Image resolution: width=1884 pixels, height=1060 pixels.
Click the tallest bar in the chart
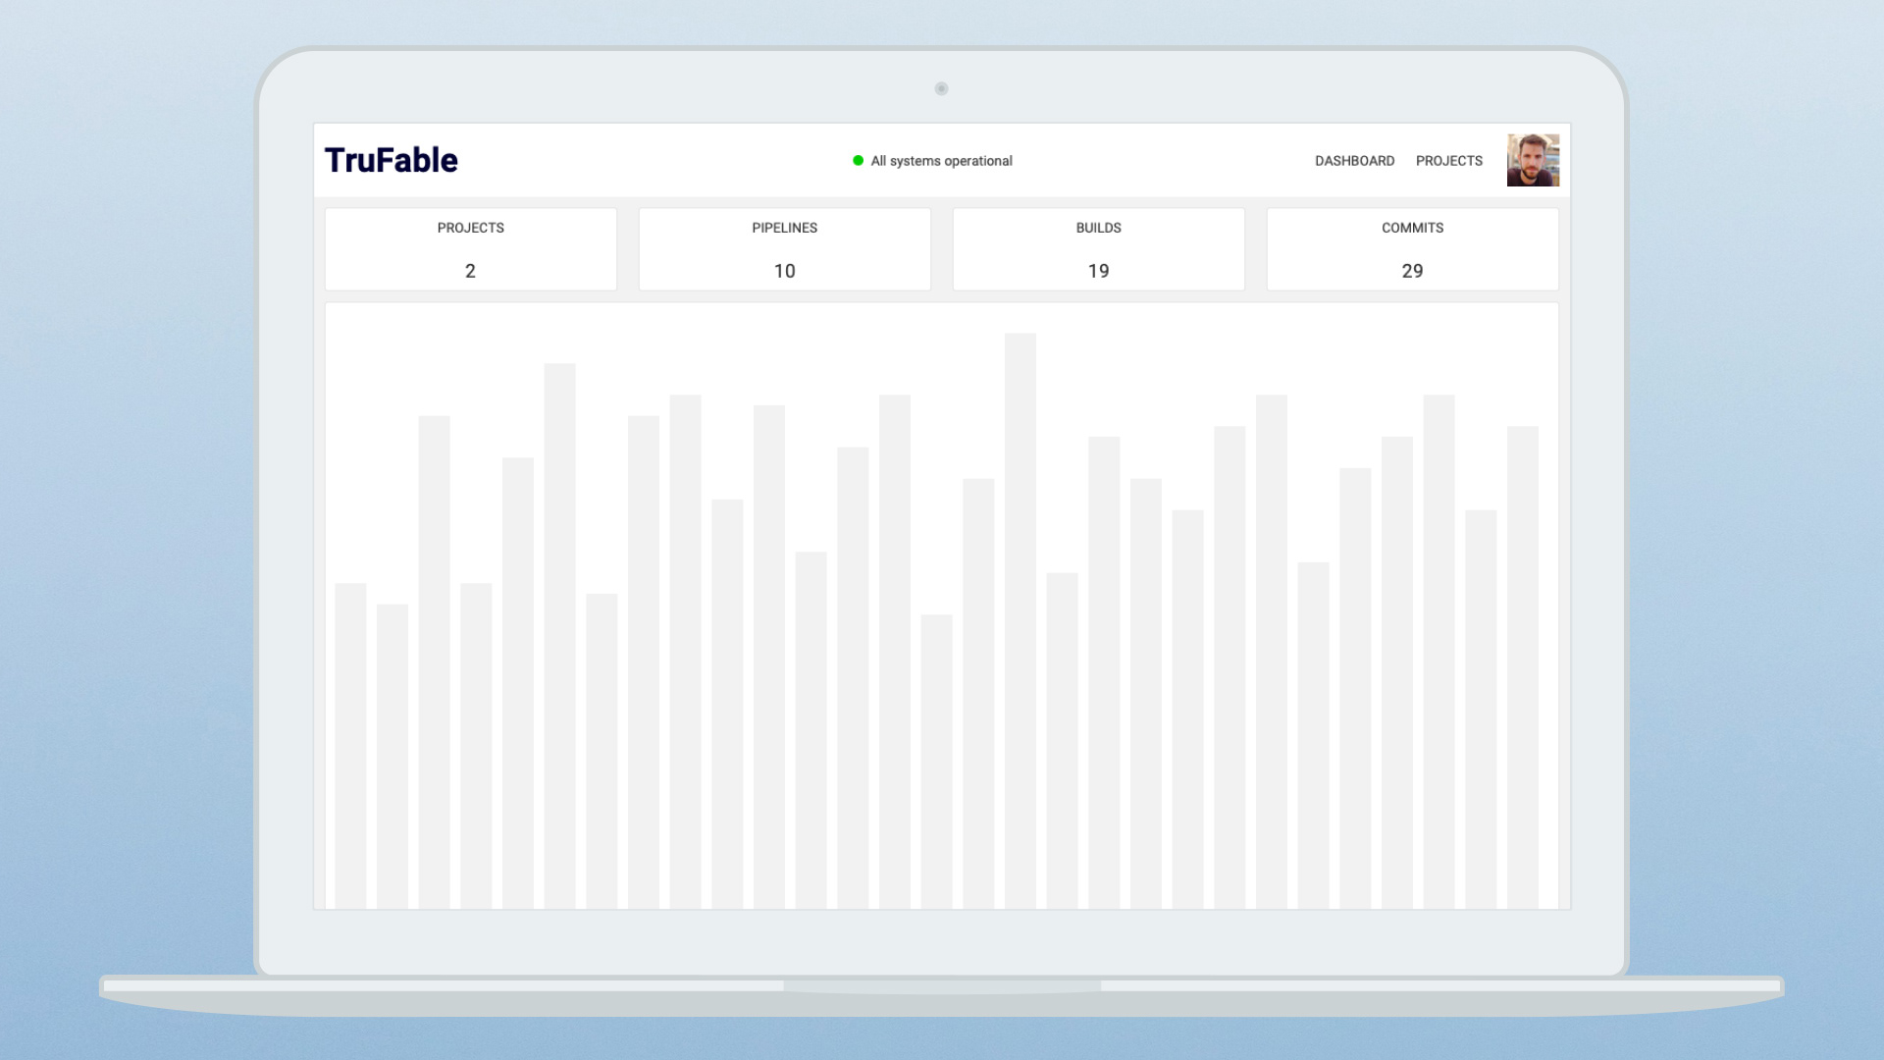(x=1020, y=618)
